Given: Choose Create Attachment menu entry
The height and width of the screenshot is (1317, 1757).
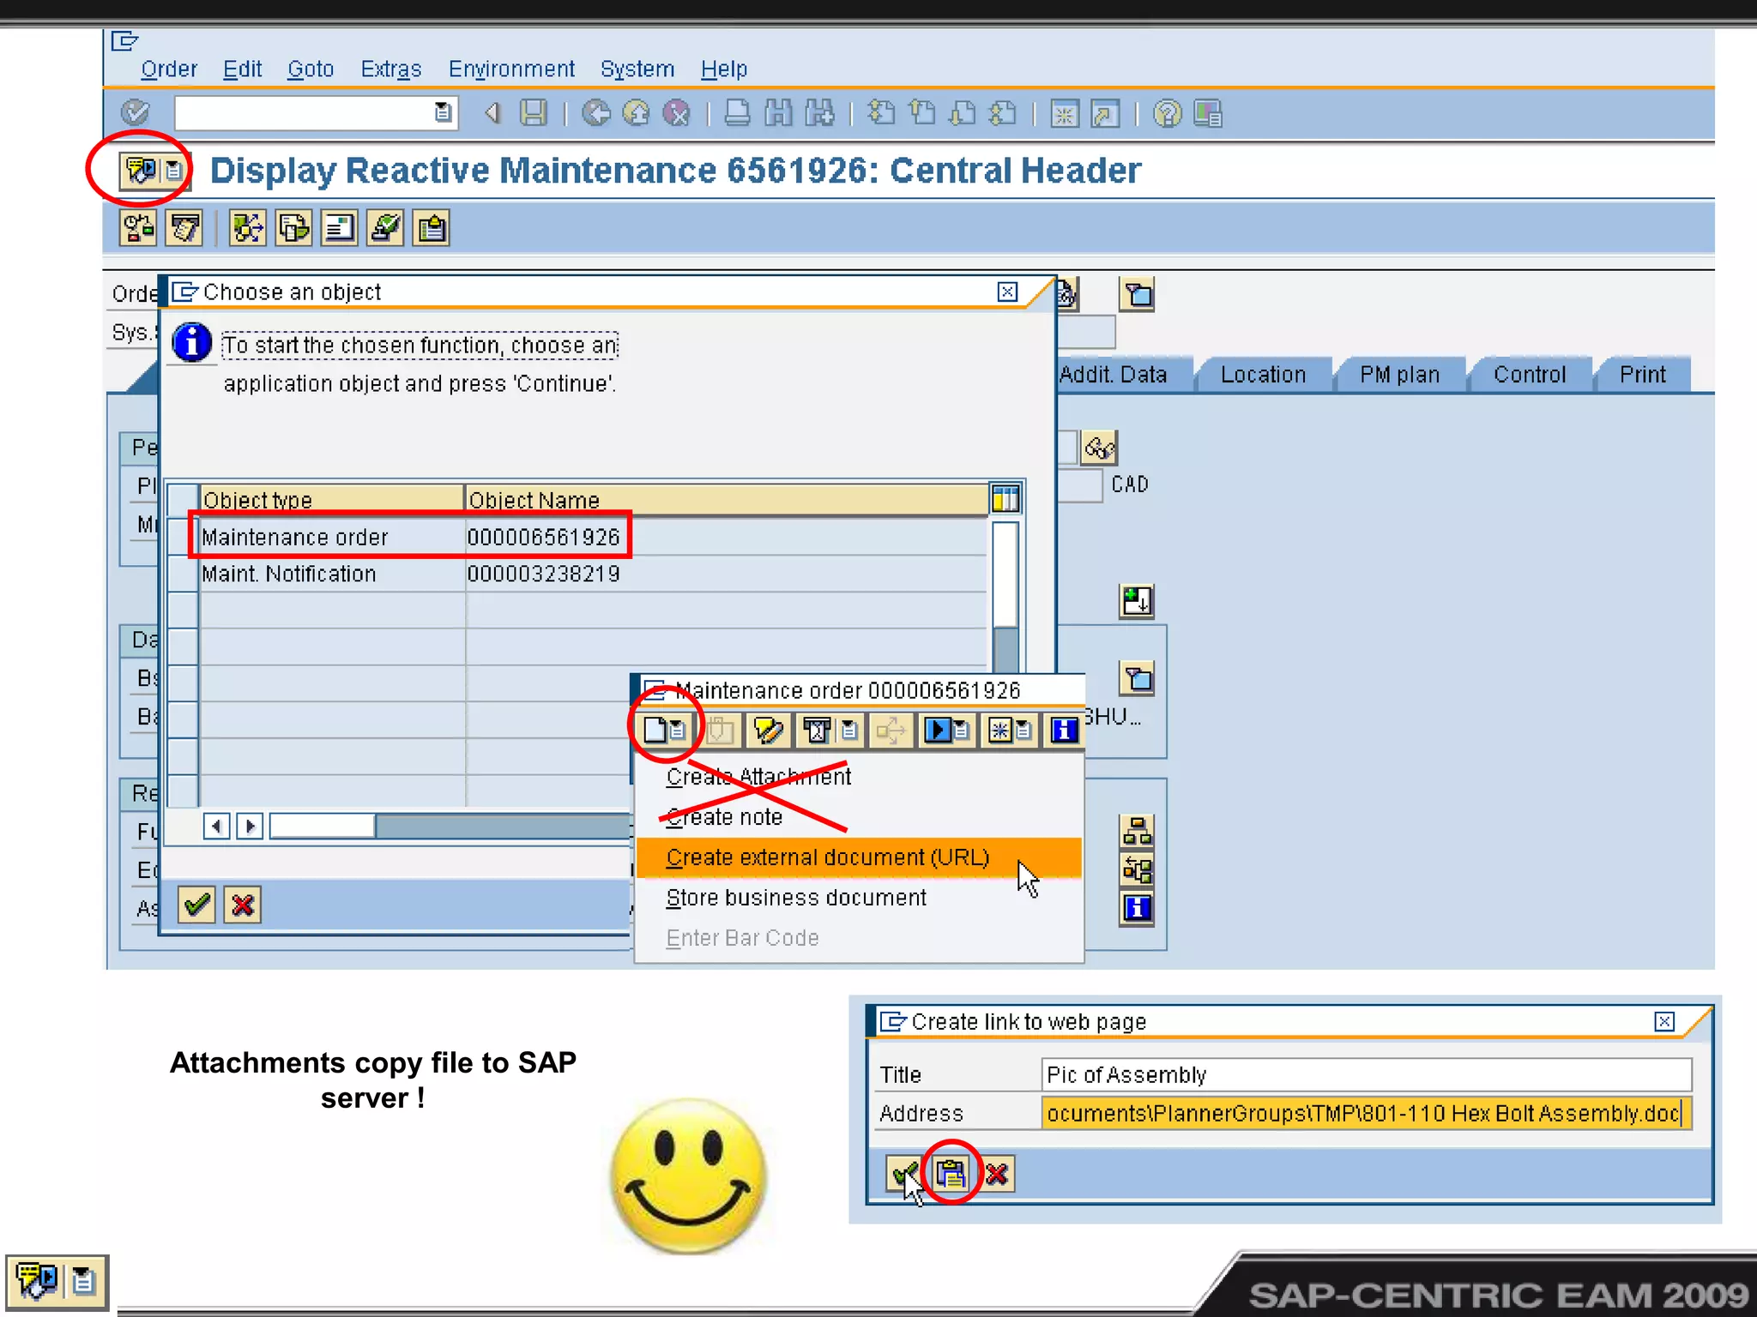Looking at the screenshot, I should coord(758,777).
